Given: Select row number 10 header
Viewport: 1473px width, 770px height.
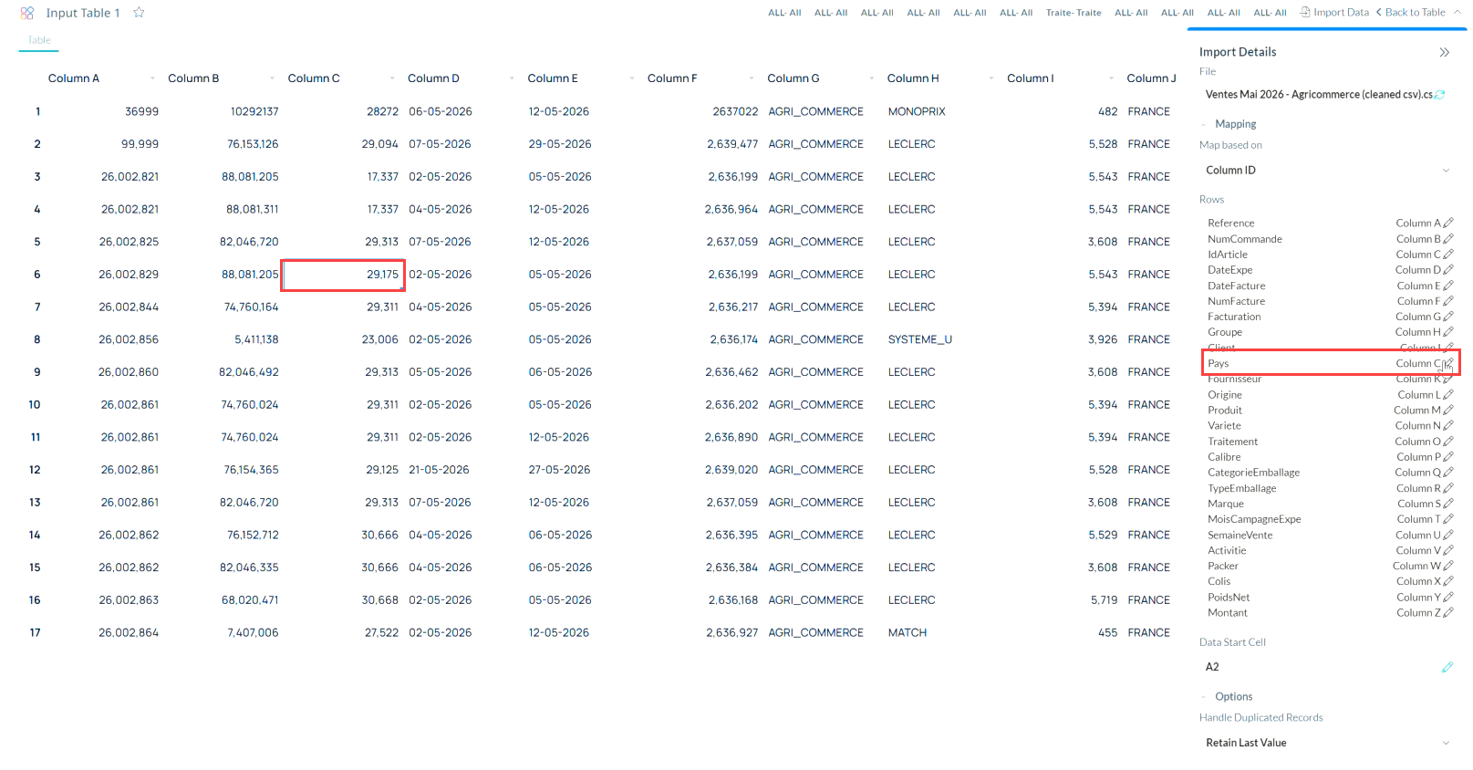Looking at the screenshot, I should tap(35, 404).
